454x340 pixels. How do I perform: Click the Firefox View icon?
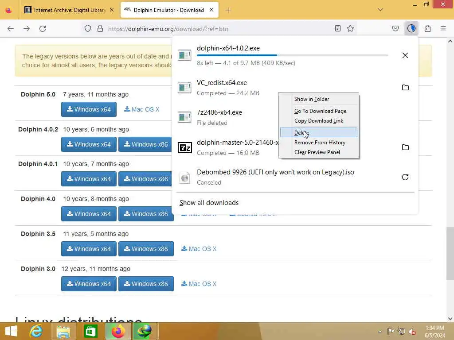tap(9, 10)
